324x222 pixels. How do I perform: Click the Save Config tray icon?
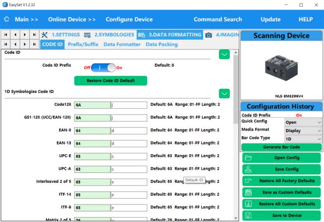click(248, 169)
